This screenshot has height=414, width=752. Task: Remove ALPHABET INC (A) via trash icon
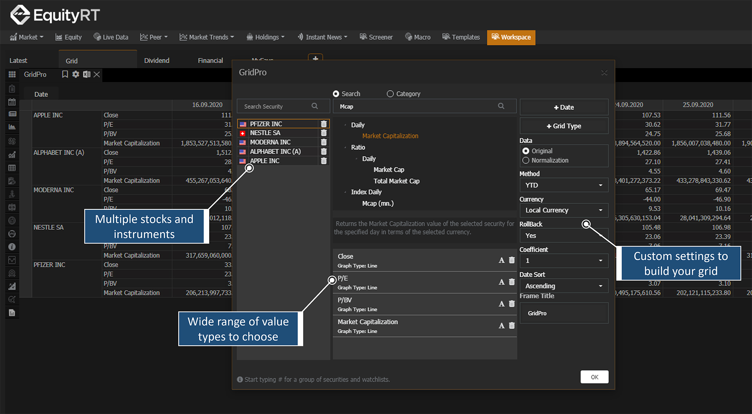pyautogui.click(x=324, y=152)
